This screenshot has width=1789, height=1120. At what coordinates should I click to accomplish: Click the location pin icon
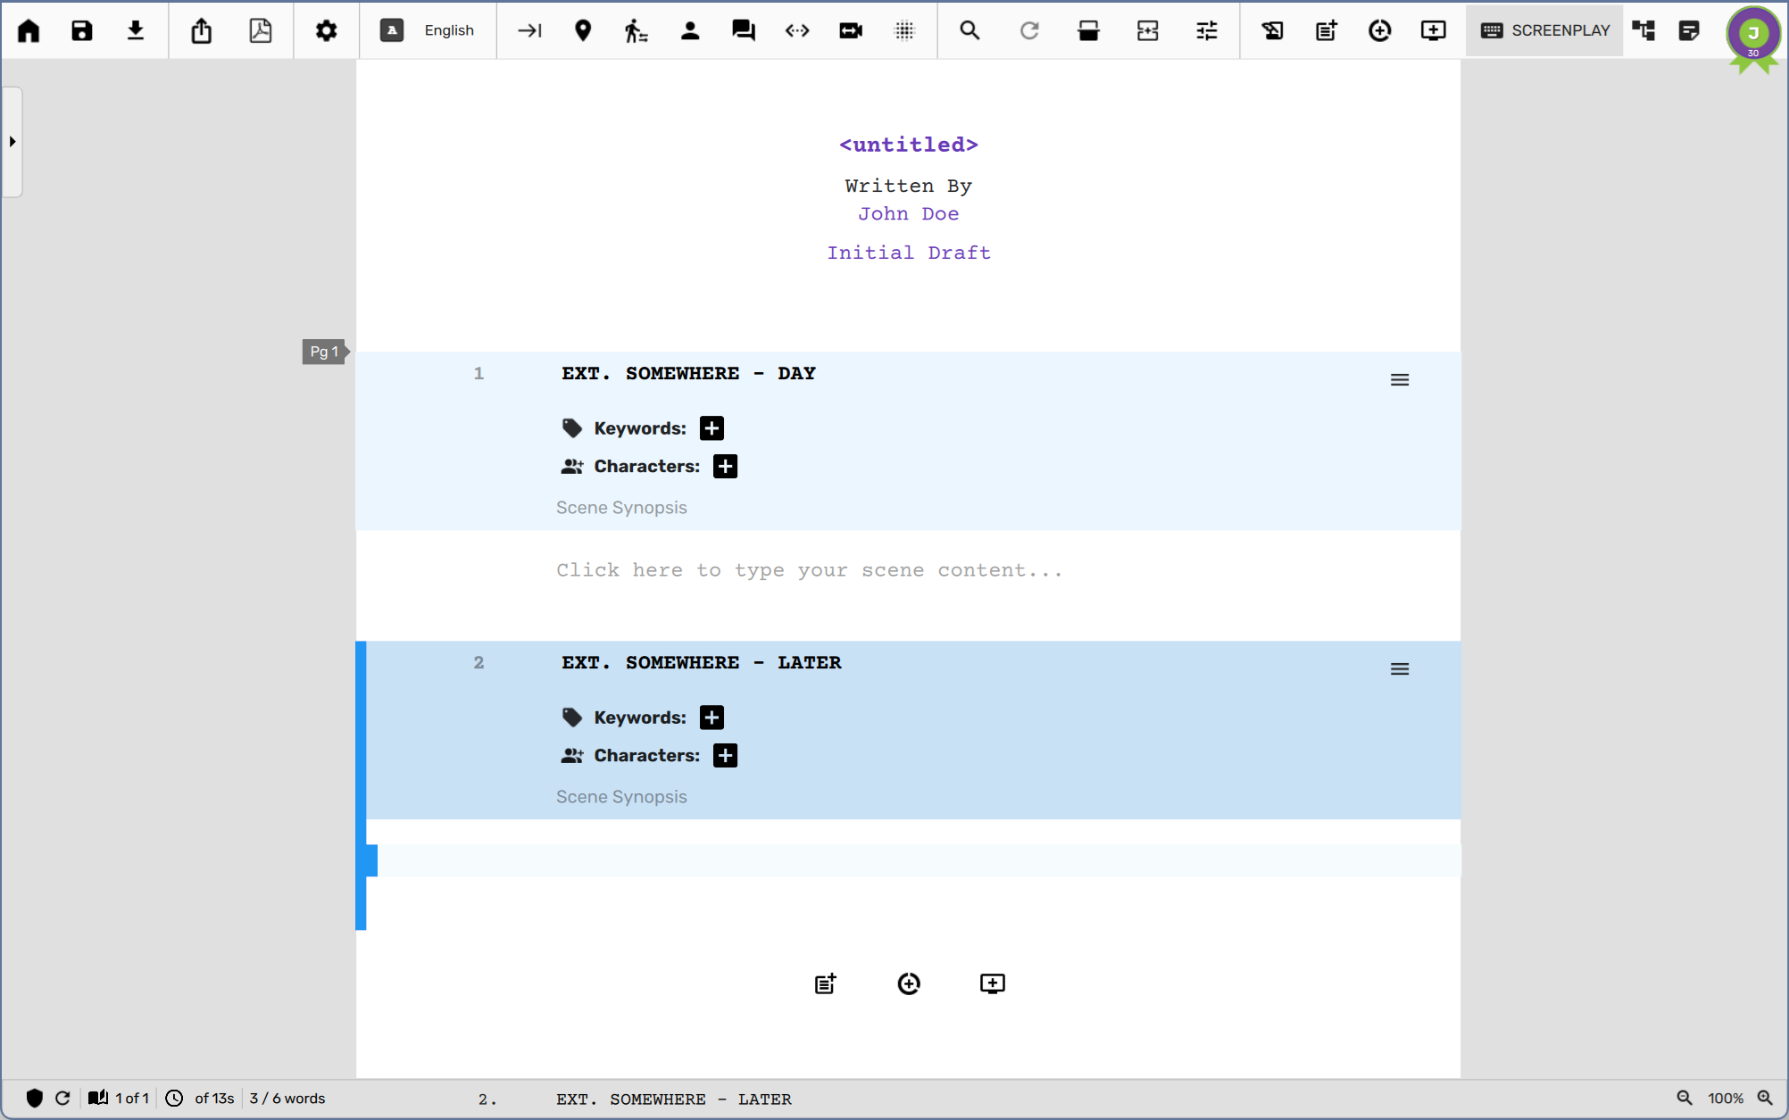[583, 30]
